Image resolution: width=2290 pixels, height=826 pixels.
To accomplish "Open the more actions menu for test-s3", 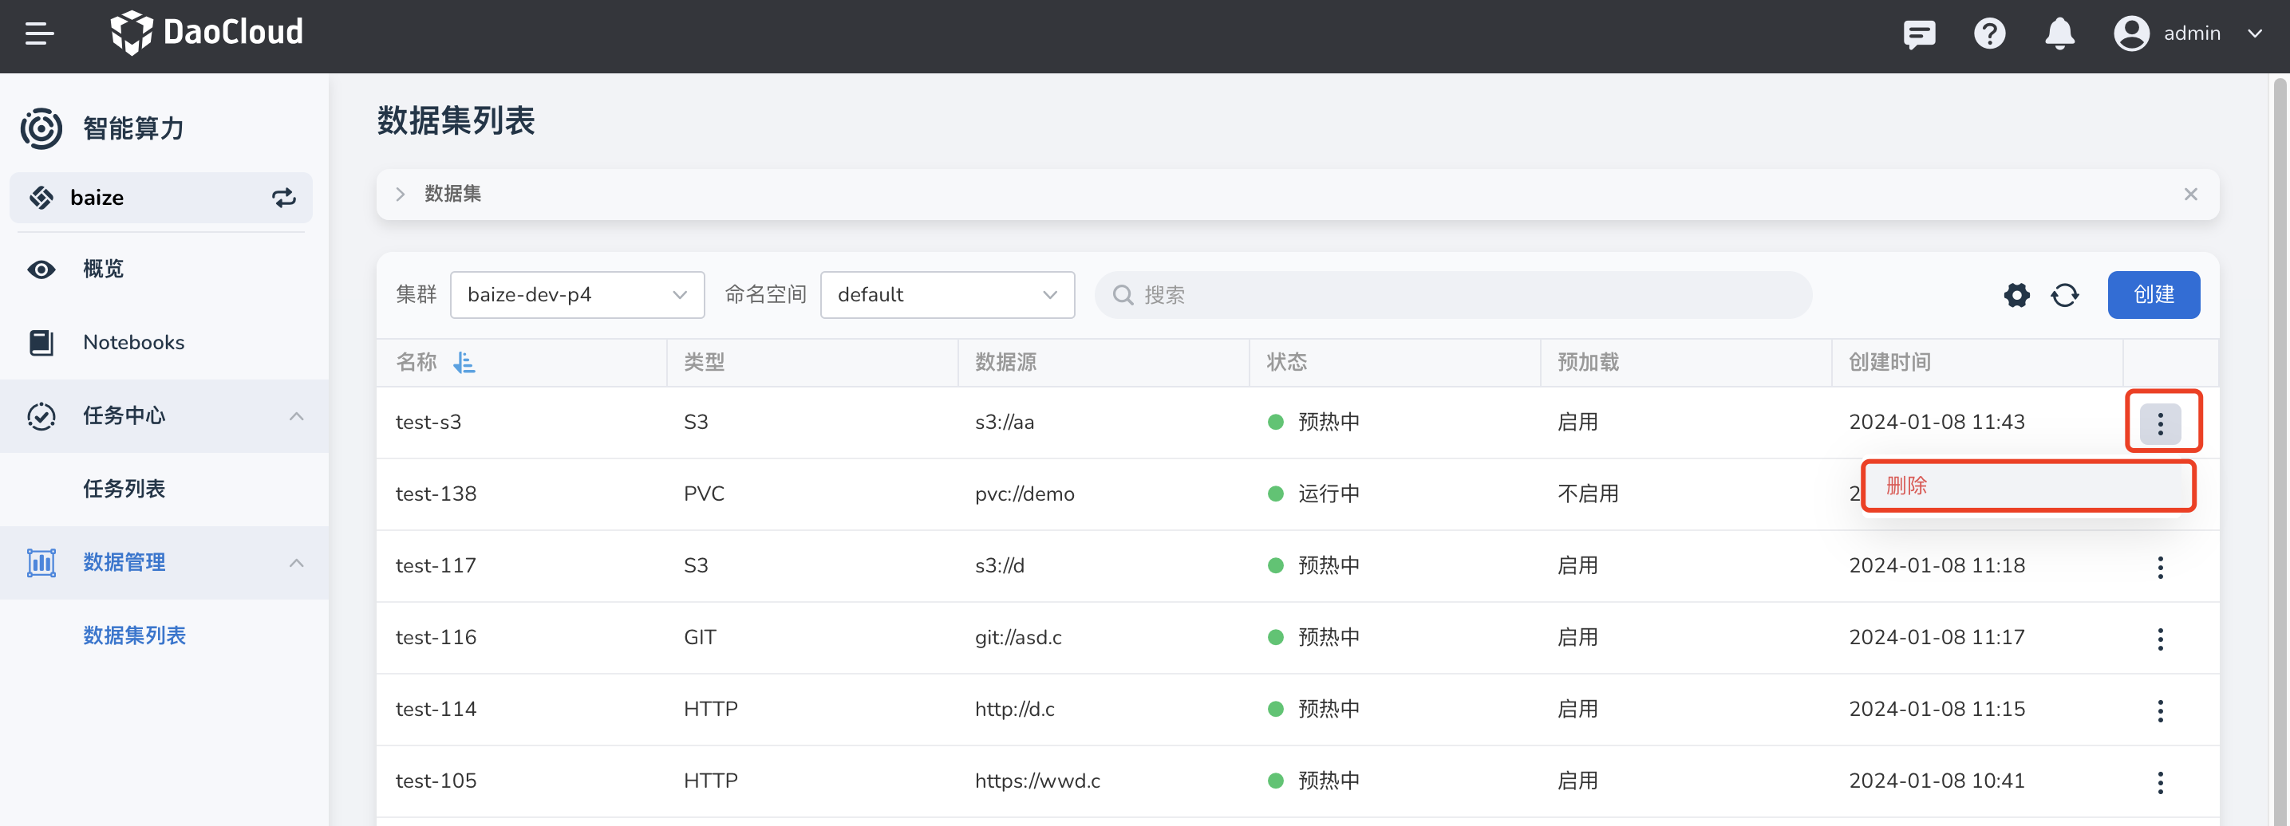I will [2159, 423].
